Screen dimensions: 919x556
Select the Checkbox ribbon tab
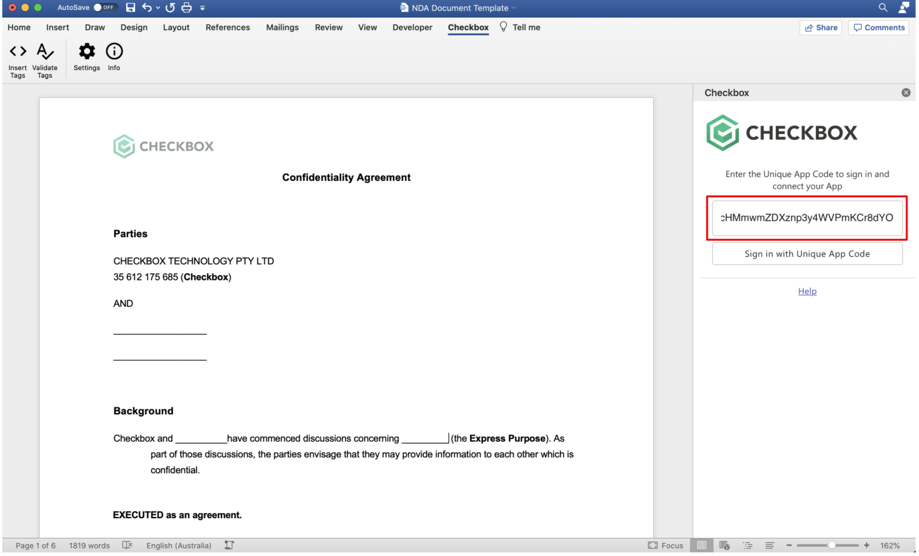(468, 28)
